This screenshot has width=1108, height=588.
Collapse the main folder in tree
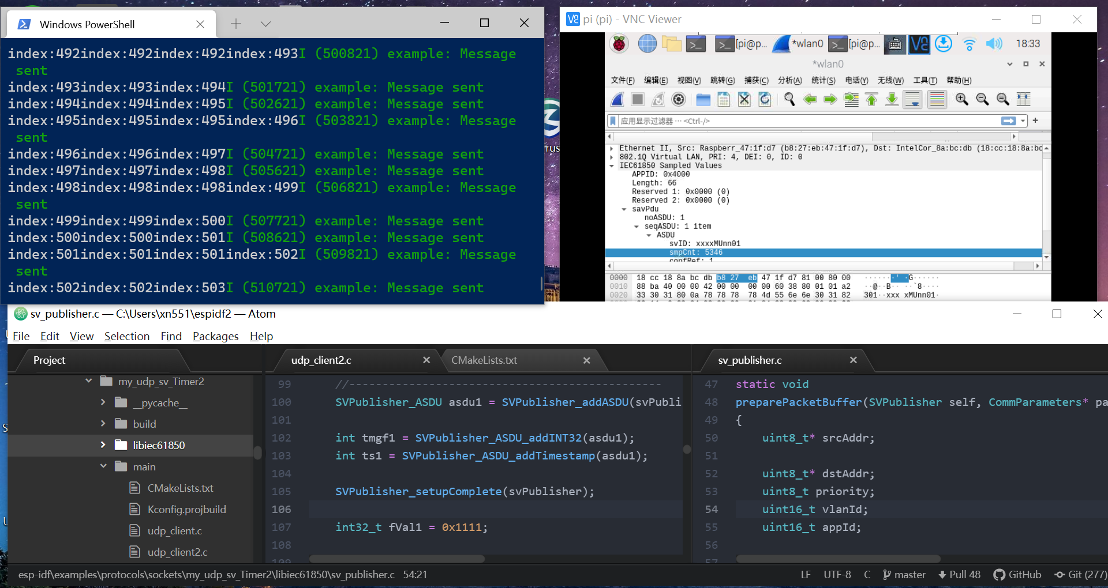(103, 466)
